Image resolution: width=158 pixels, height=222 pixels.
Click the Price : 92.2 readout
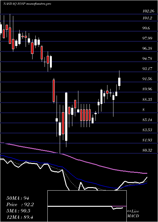20,205
